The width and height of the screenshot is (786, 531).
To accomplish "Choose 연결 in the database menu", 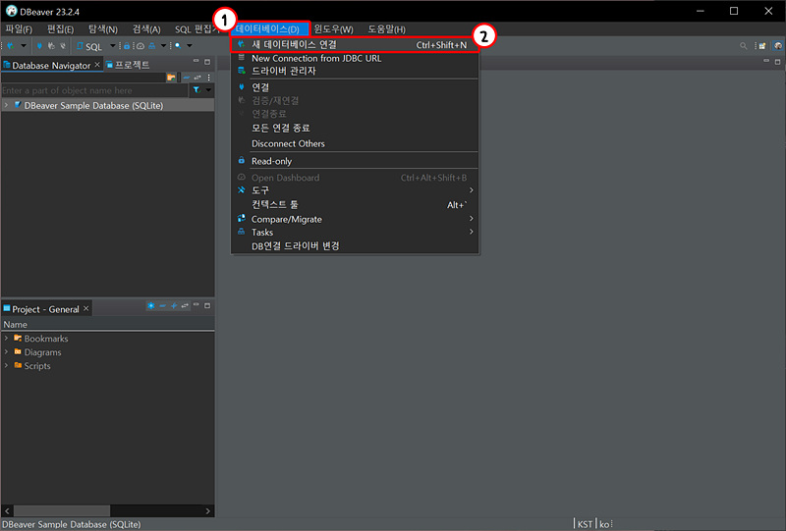I will [355, 87].
